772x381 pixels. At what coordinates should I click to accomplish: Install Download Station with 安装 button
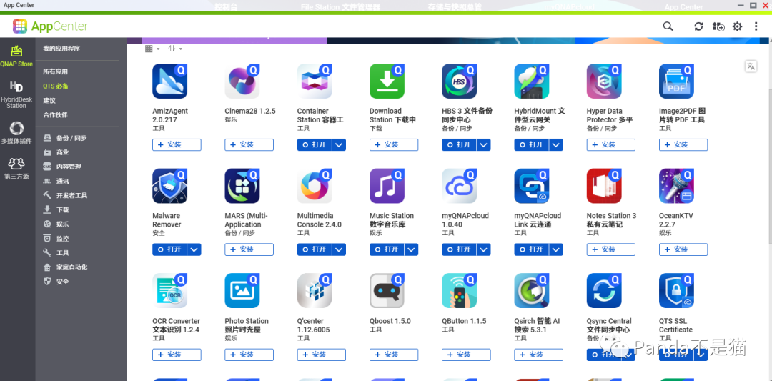[394, 144]
